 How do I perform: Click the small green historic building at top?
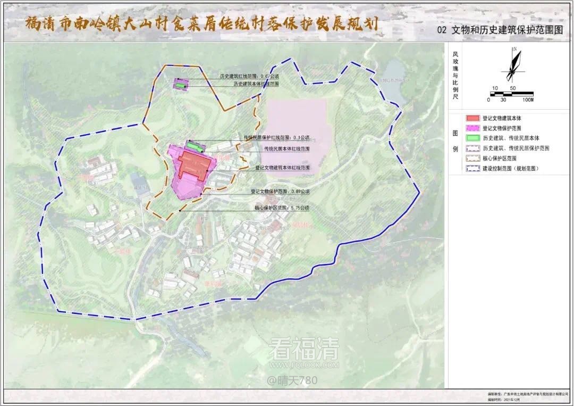(x=181, y=85)
